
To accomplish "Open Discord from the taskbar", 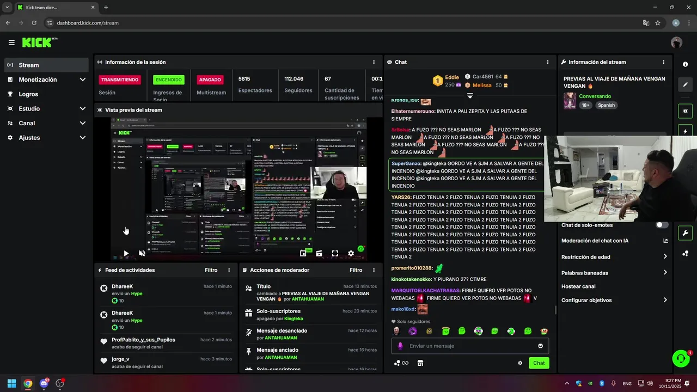I will [44, 383].
